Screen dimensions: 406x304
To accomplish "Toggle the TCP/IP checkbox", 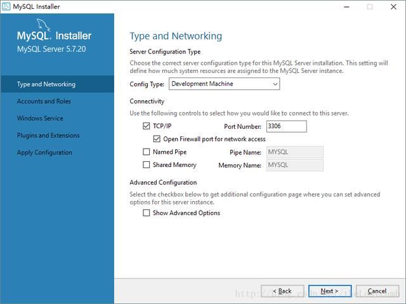I will pyautogui.click(x=147, y=126).
